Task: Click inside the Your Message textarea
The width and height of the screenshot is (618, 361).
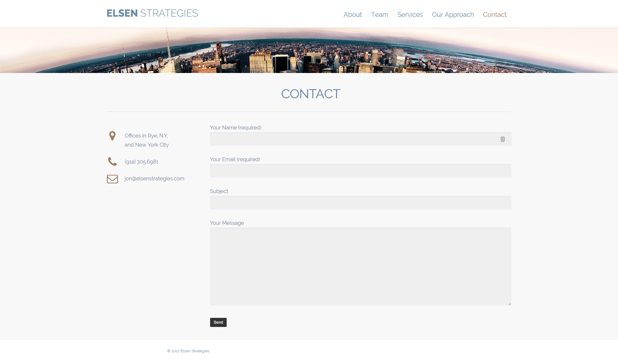Action: pyautogui.click(x=360, y=267)
